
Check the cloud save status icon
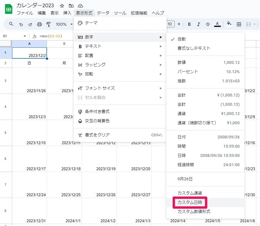tap(80, 6)
